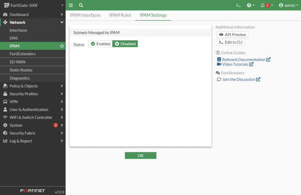Expand the Security Fabric chevron
The image size is (301, 195).
coord(62,133)
